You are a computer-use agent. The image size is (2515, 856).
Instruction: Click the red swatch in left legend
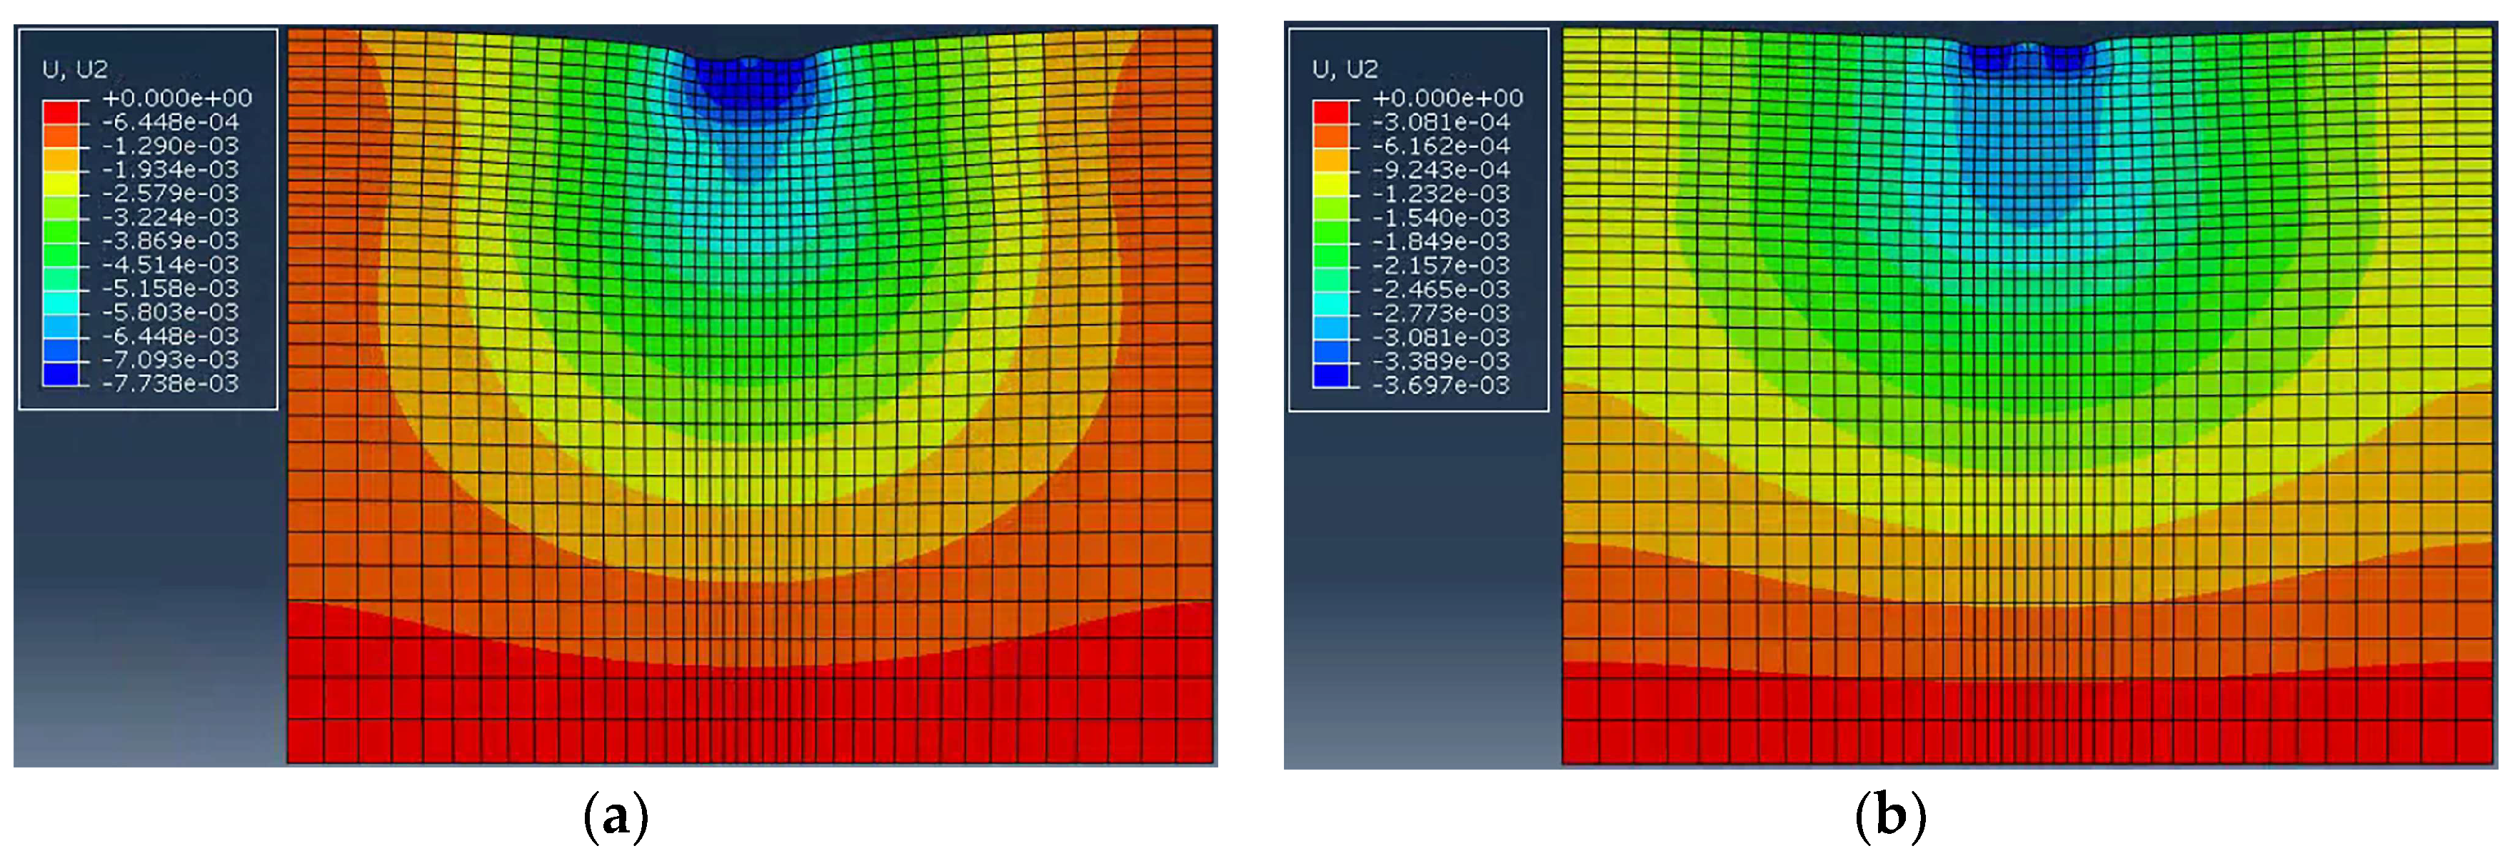(61, 111)
